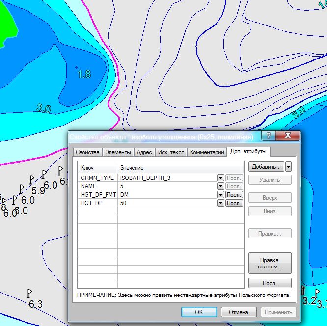The image size is (327, 326).
Task: Click the Добавить button
Action: 266,167
